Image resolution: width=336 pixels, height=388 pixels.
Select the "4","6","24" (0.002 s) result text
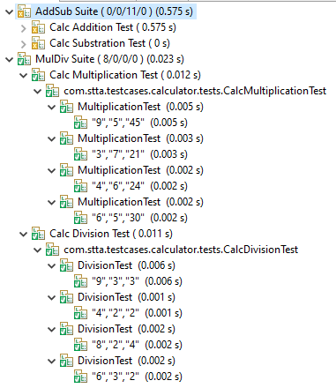tap(139, 186)
